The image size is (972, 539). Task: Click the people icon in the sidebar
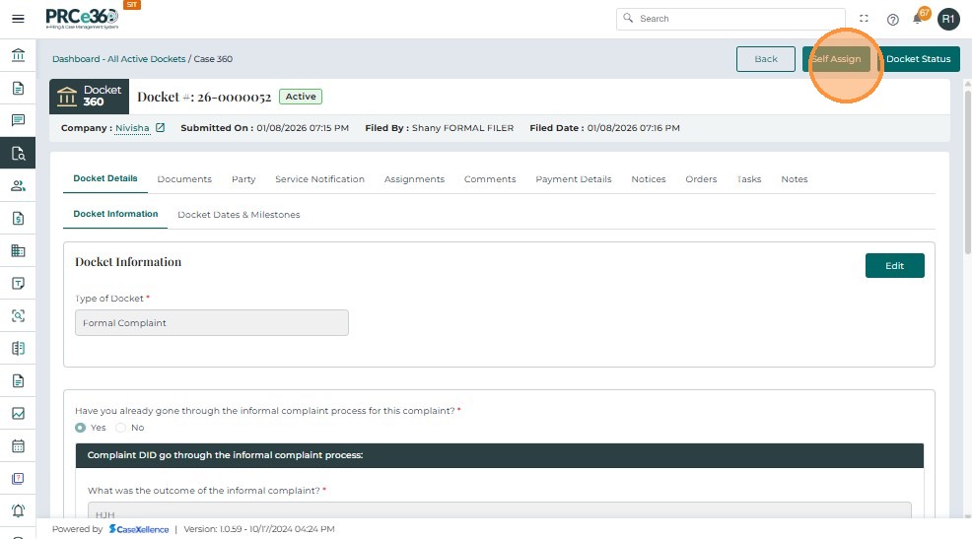click(x=18, y=185)
